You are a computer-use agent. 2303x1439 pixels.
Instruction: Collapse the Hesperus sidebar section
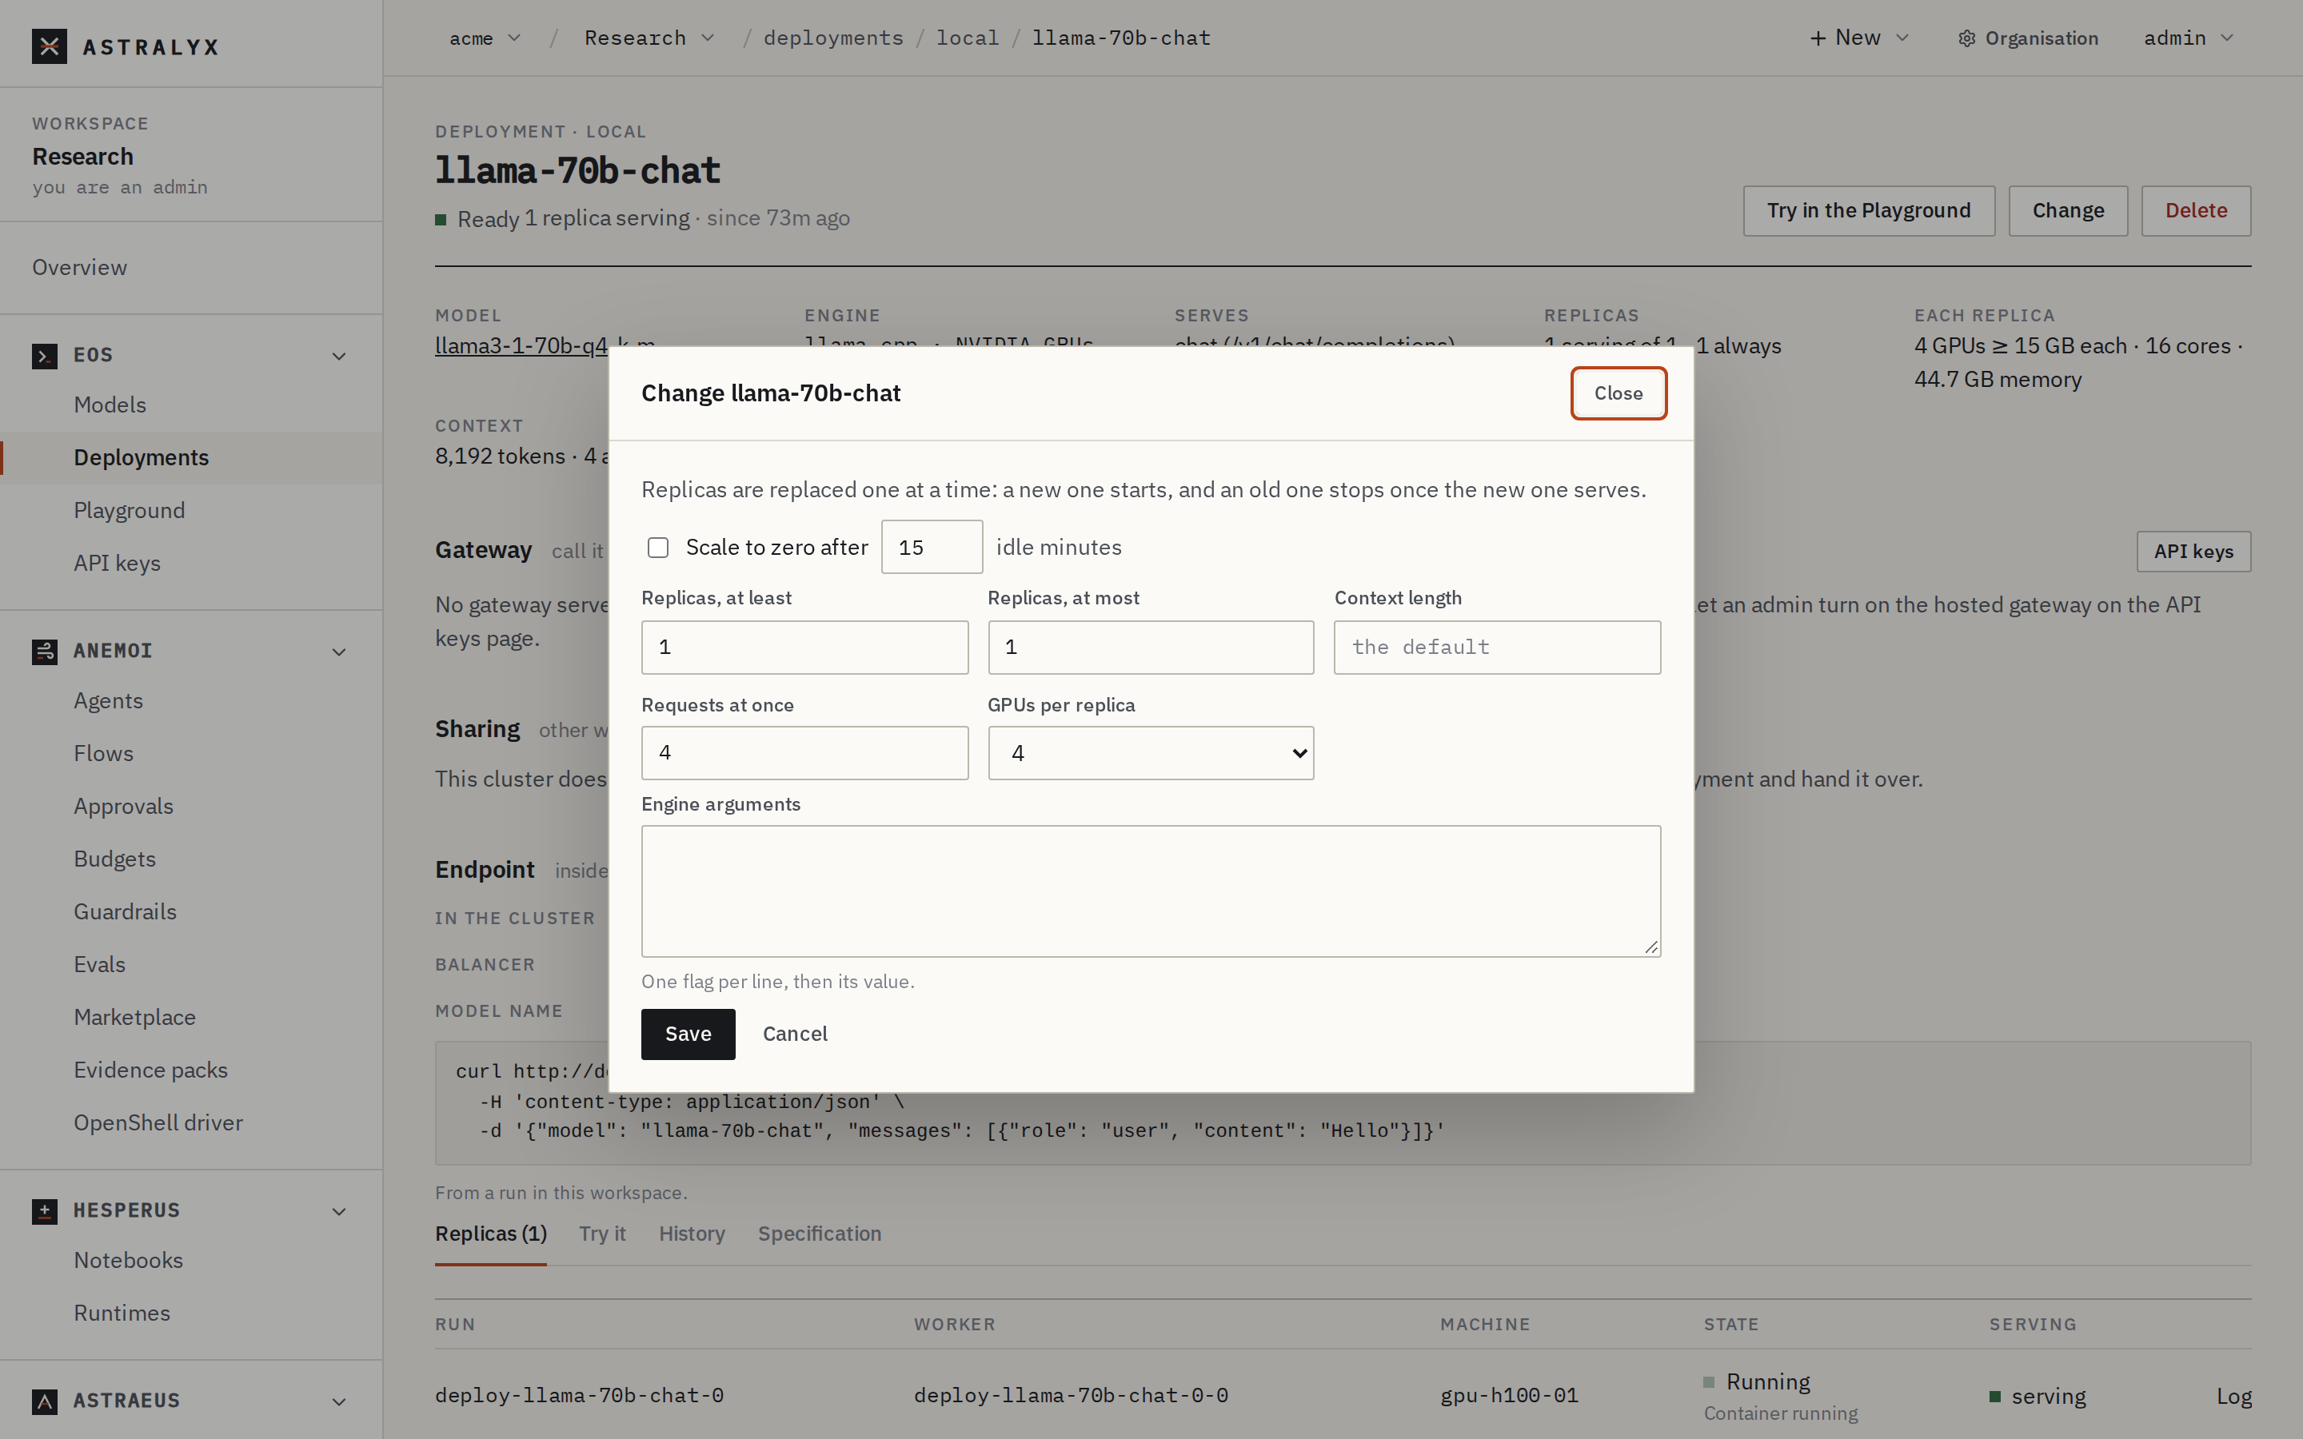point(339,1211)
